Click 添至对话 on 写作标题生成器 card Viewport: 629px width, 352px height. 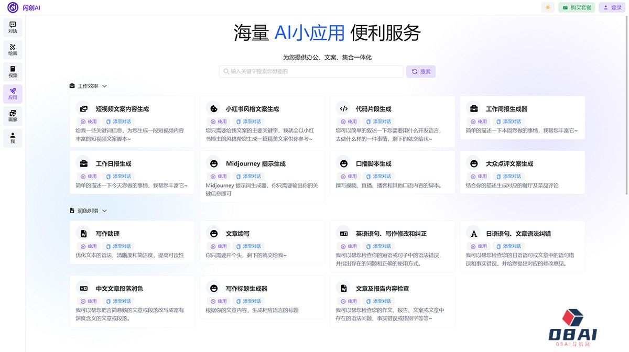click(248, 301)
